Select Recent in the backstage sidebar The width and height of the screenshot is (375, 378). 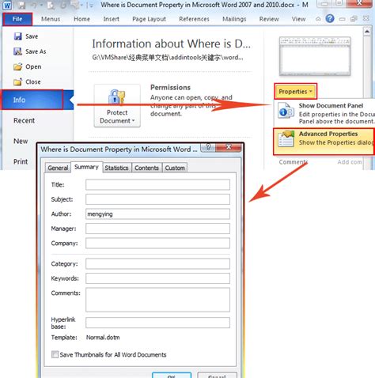[x=24, y=120]
